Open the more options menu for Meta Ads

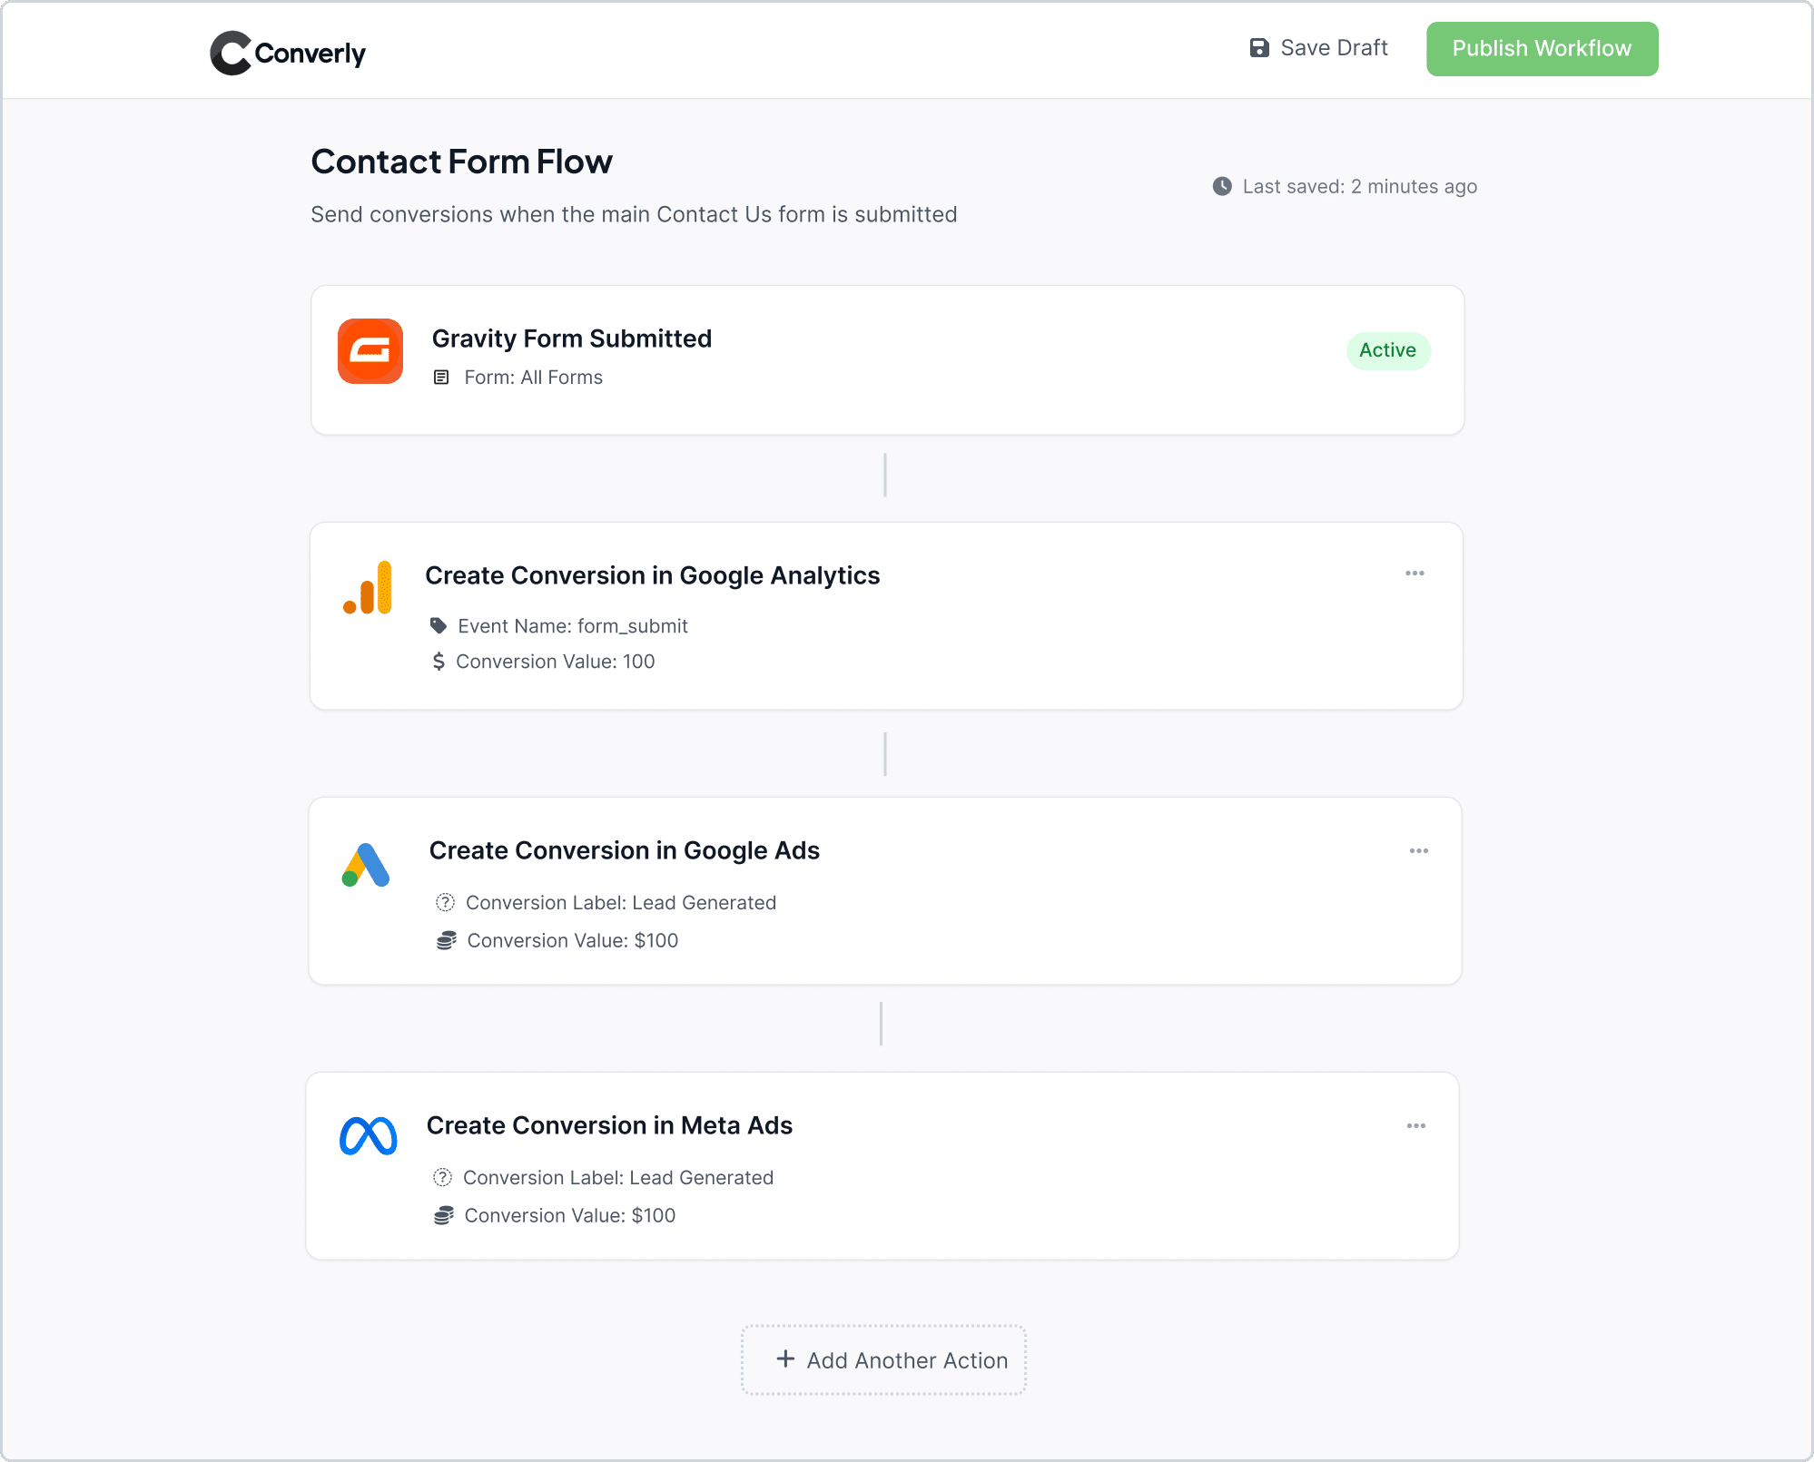coord(1416,1126)
